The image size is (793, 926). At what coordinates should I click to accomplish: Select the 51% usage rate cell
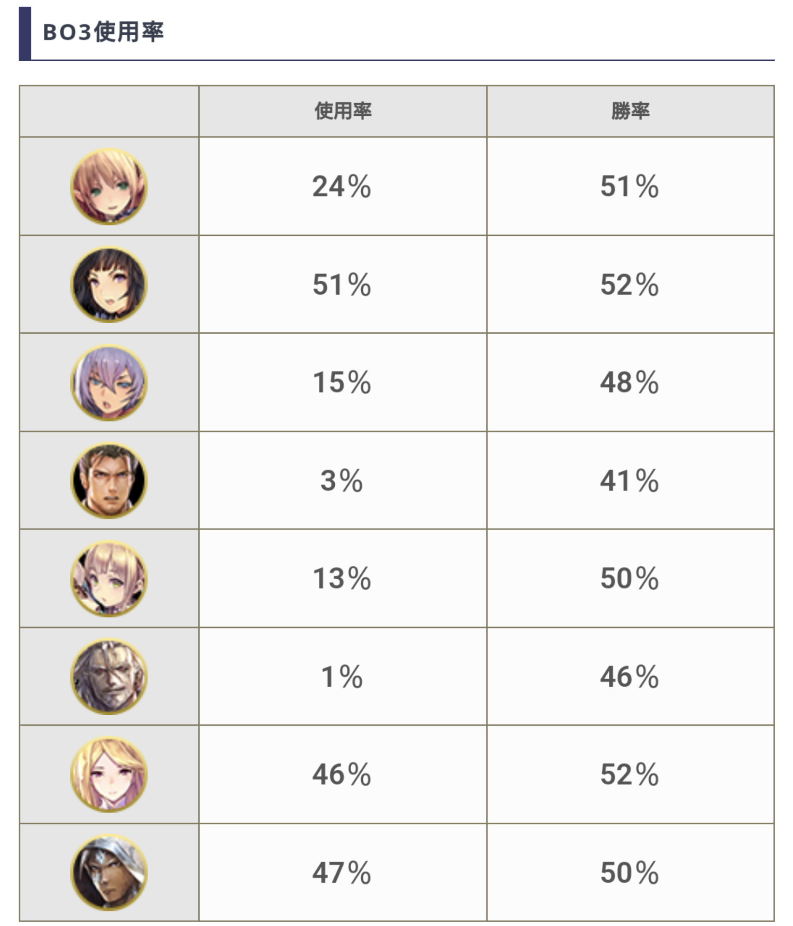342,285
